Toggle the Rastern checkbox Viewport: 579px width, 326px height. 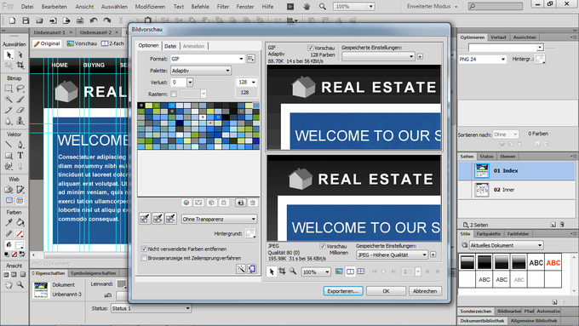click(174, 94)
